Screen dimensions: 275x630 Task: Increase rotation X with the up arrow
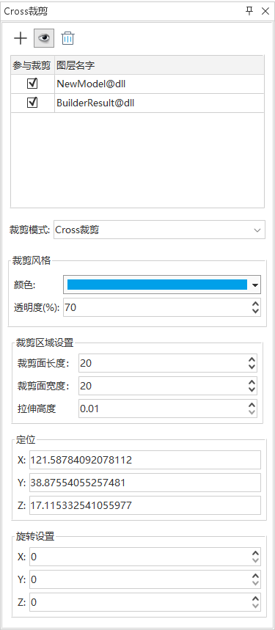coord(255,553)
